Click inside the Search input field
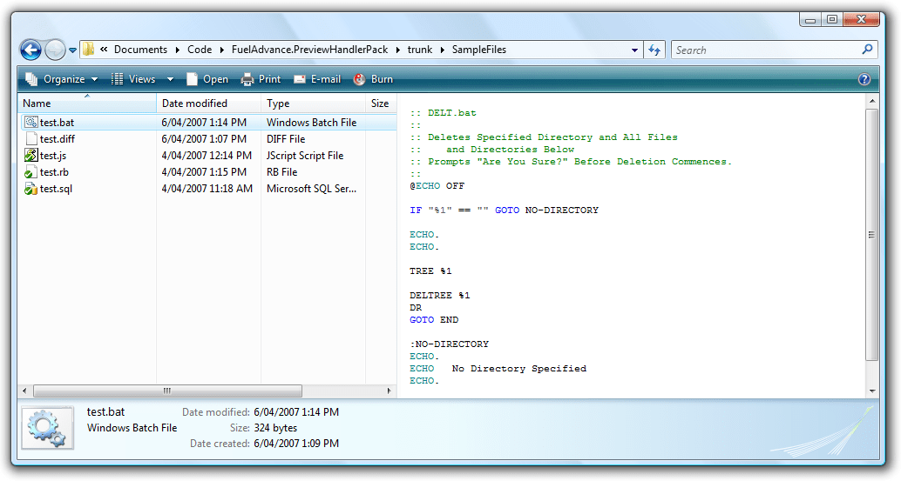 765,50
